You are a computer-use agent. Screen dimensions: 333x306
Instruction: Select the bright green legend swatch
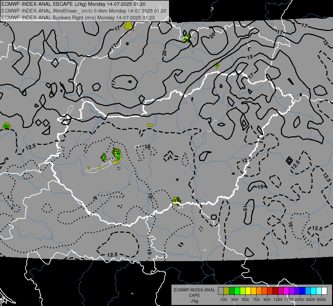click(x=237, y=291)
